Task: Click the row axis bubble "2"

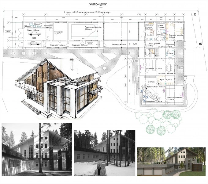Action: [9, 40]
